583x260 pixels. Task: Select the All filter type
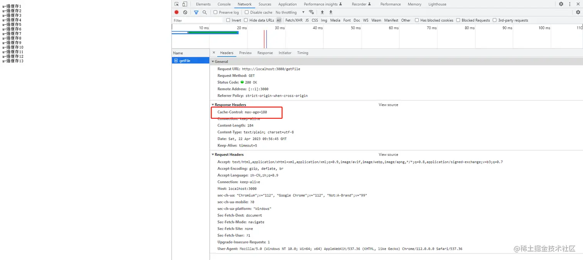279,20
